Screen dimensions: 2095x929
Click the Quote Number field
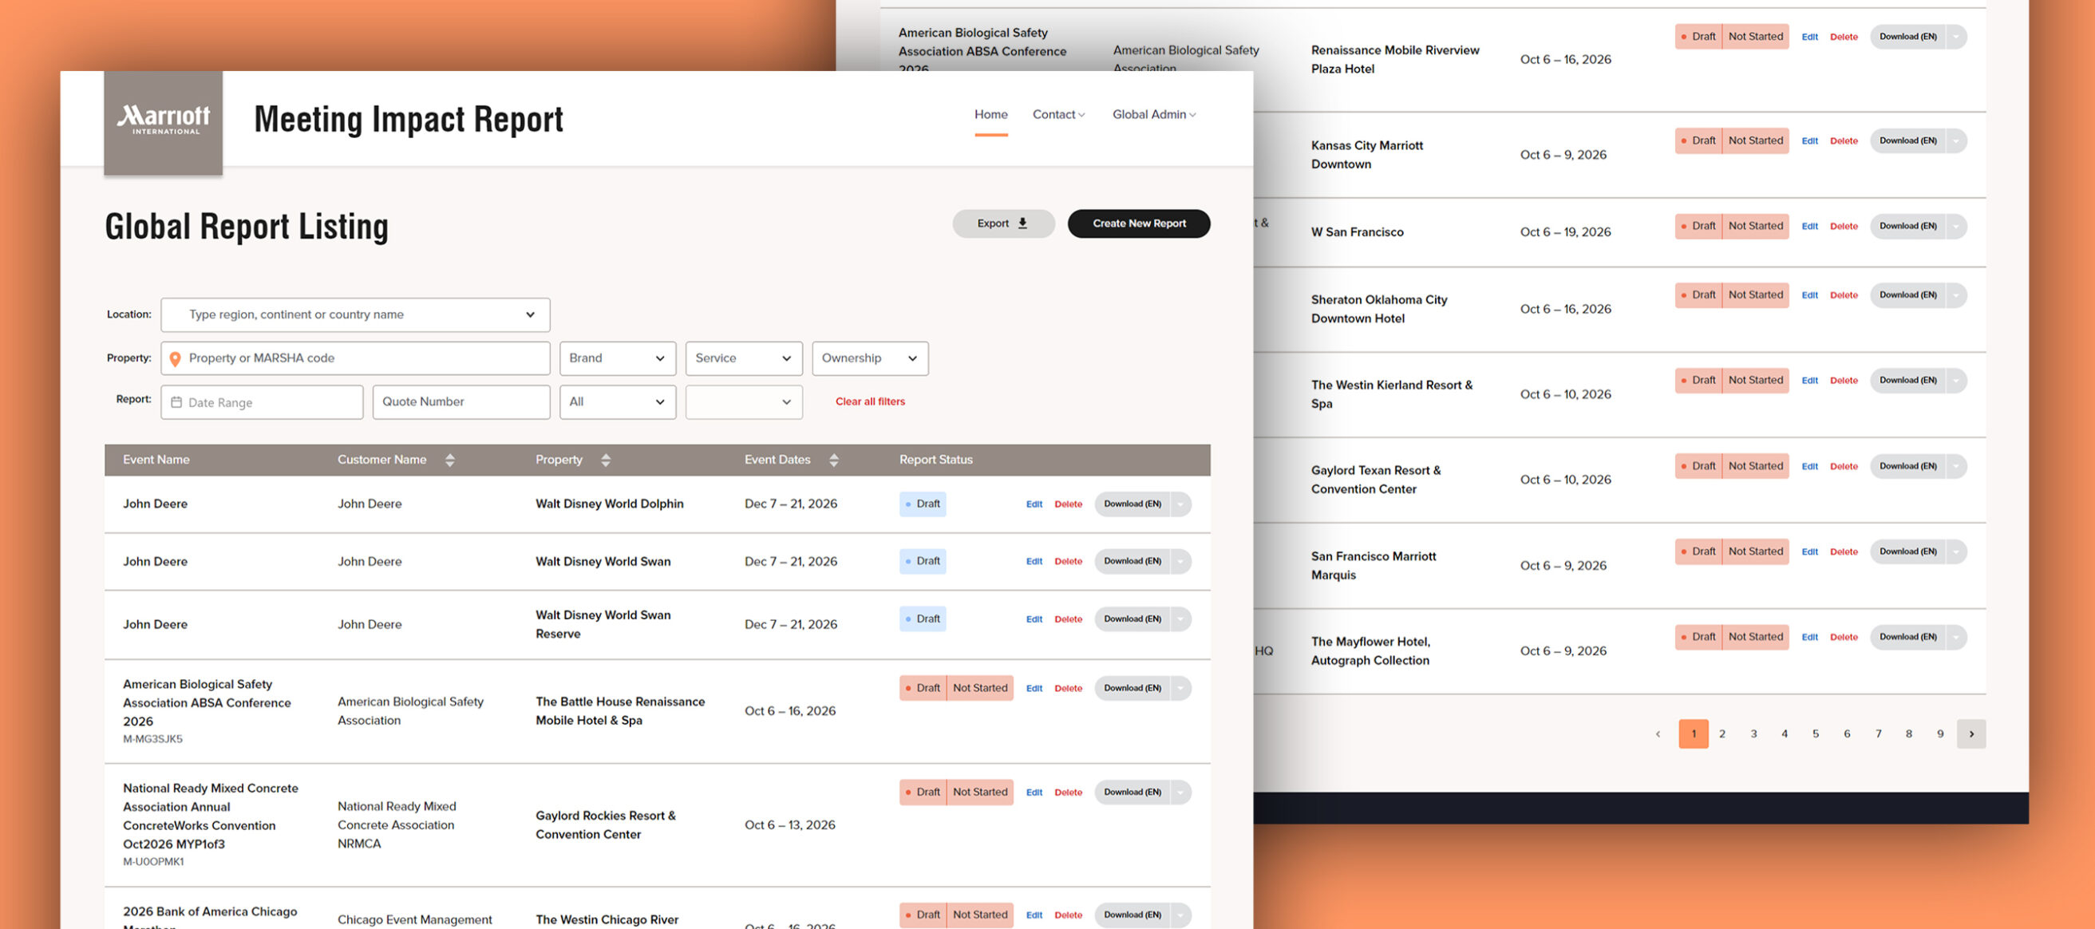coord(461,402)
